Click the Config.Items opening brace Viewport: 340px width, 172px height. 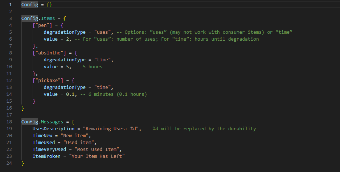[x=65, y=19]
